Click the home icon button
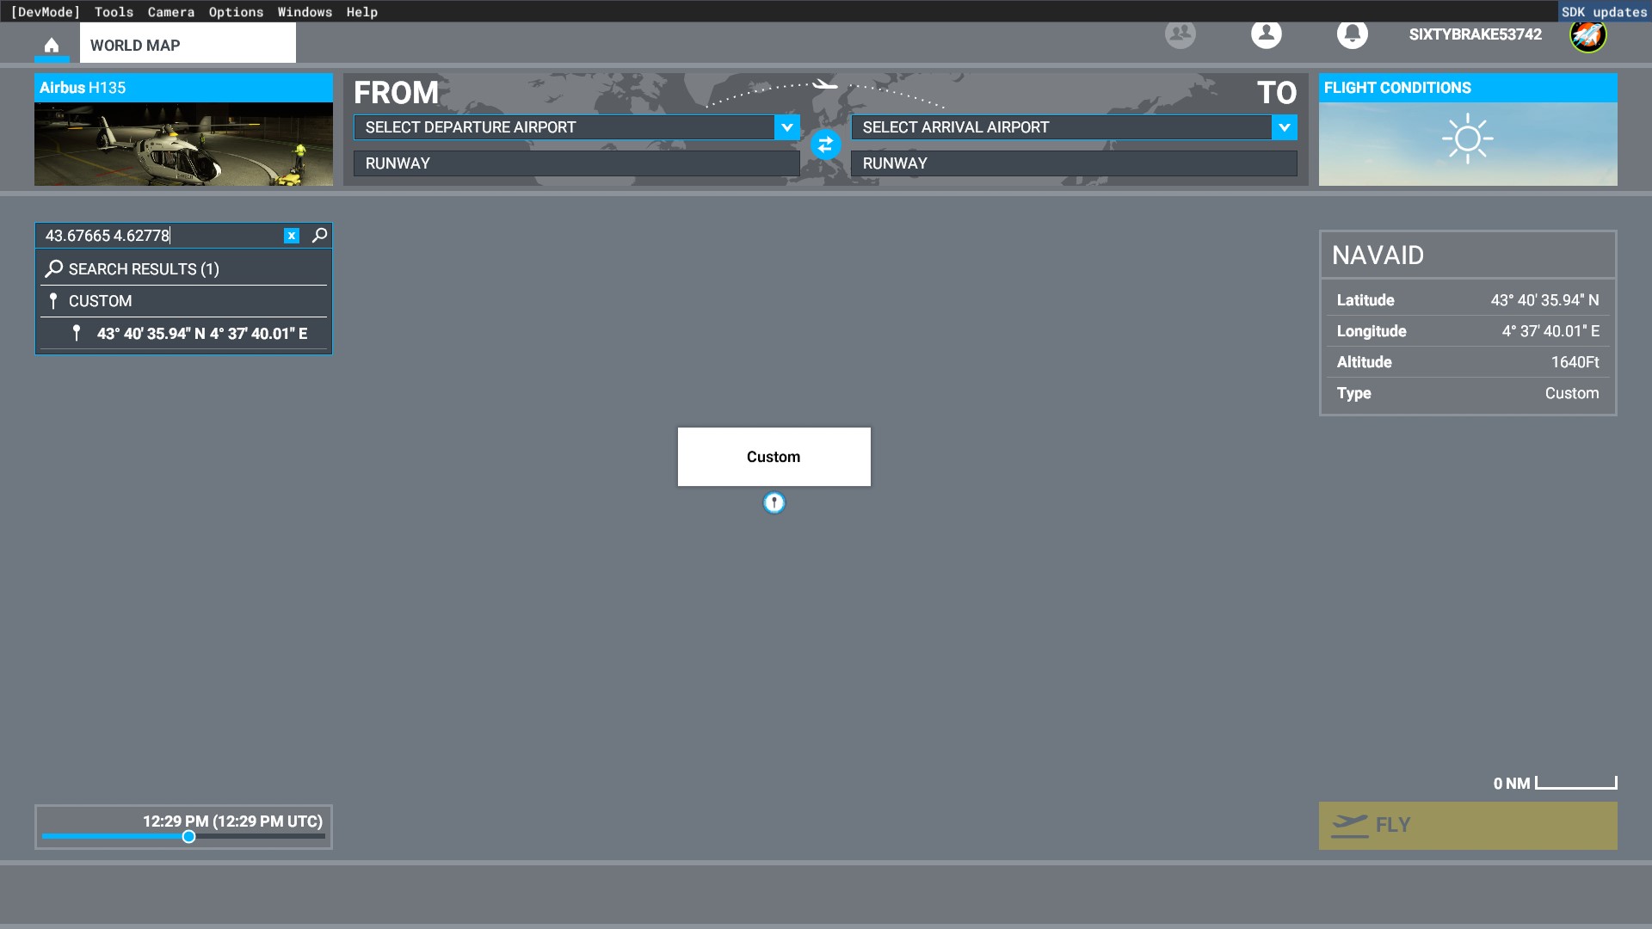Viewport: 1652px width, 929px height. [52, 45]
